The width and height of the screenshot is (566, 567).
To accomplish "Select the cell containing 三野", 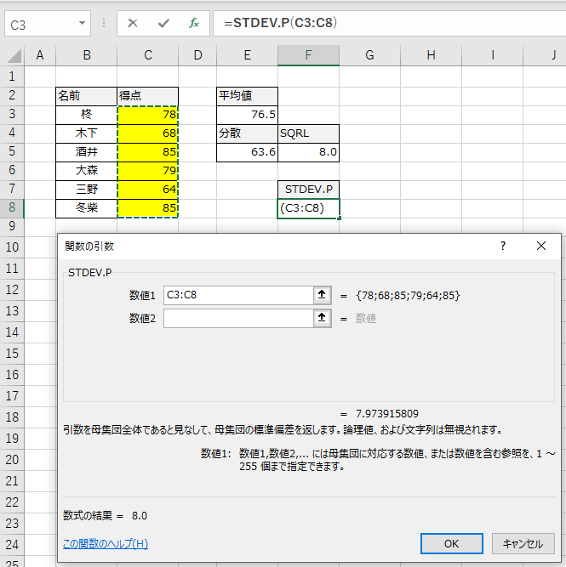I will point(87,189).
